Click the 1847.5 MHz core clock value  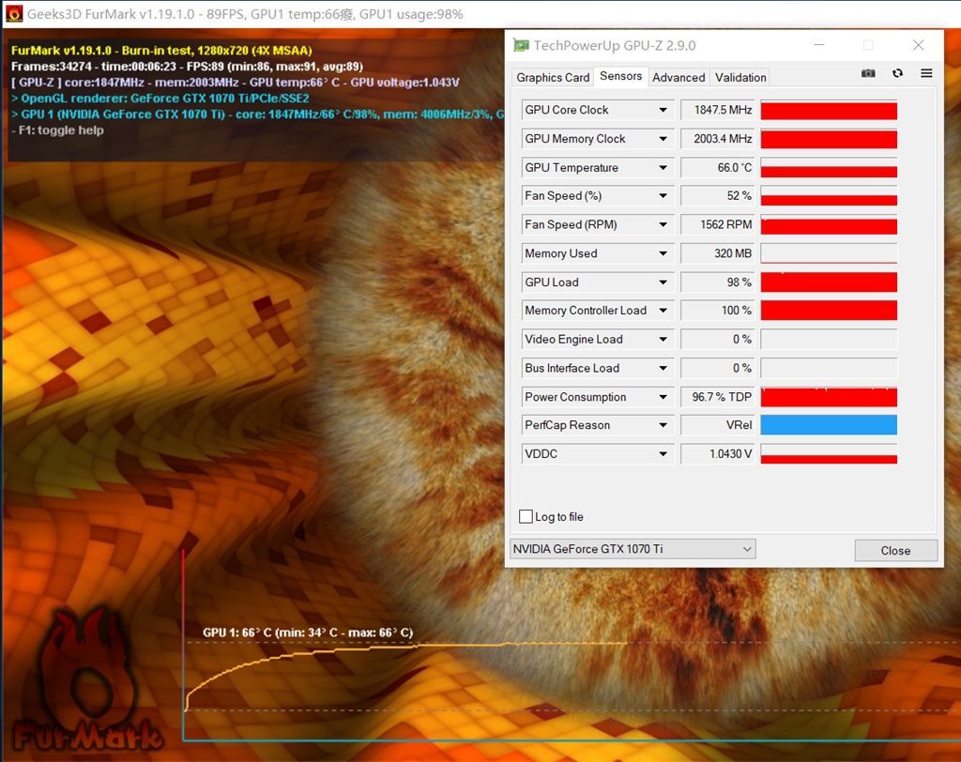click(716, 110)
